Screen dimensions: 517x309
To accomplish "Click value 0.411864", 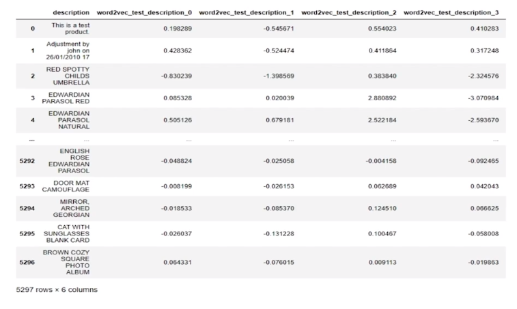I will coord(382,50).
